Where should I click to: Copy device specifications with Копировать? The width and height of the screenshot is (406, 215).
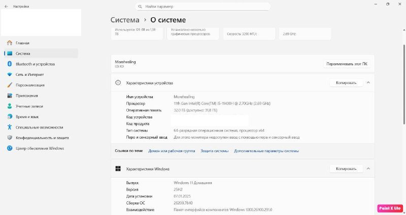pyautogui.click(x=346, y=82)
